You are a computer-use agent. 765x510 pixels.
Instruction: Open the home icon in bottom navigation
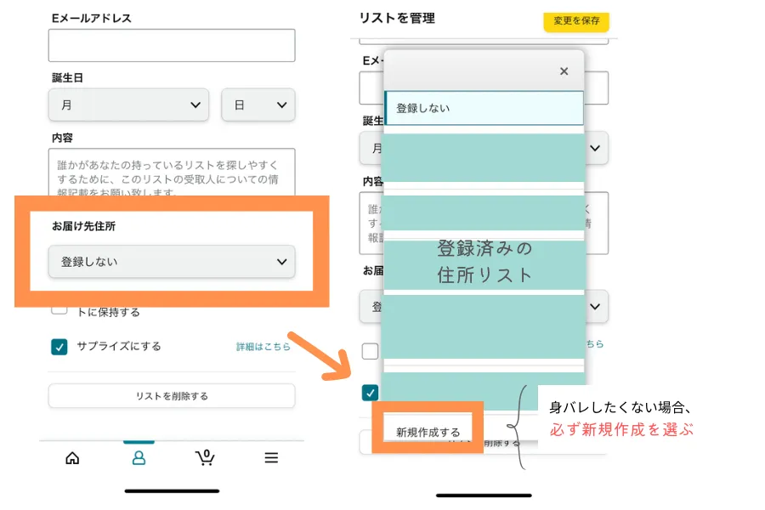(72, 458)
